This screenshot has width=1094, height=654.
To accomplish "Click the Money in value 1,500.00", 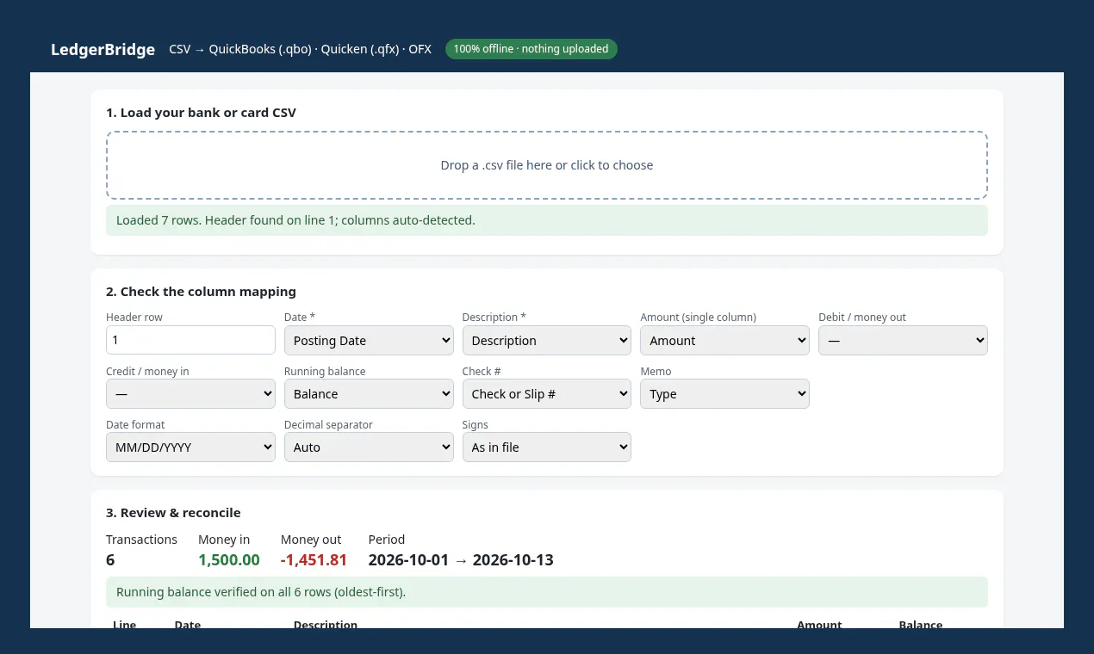I will click(x=229, y=560).
